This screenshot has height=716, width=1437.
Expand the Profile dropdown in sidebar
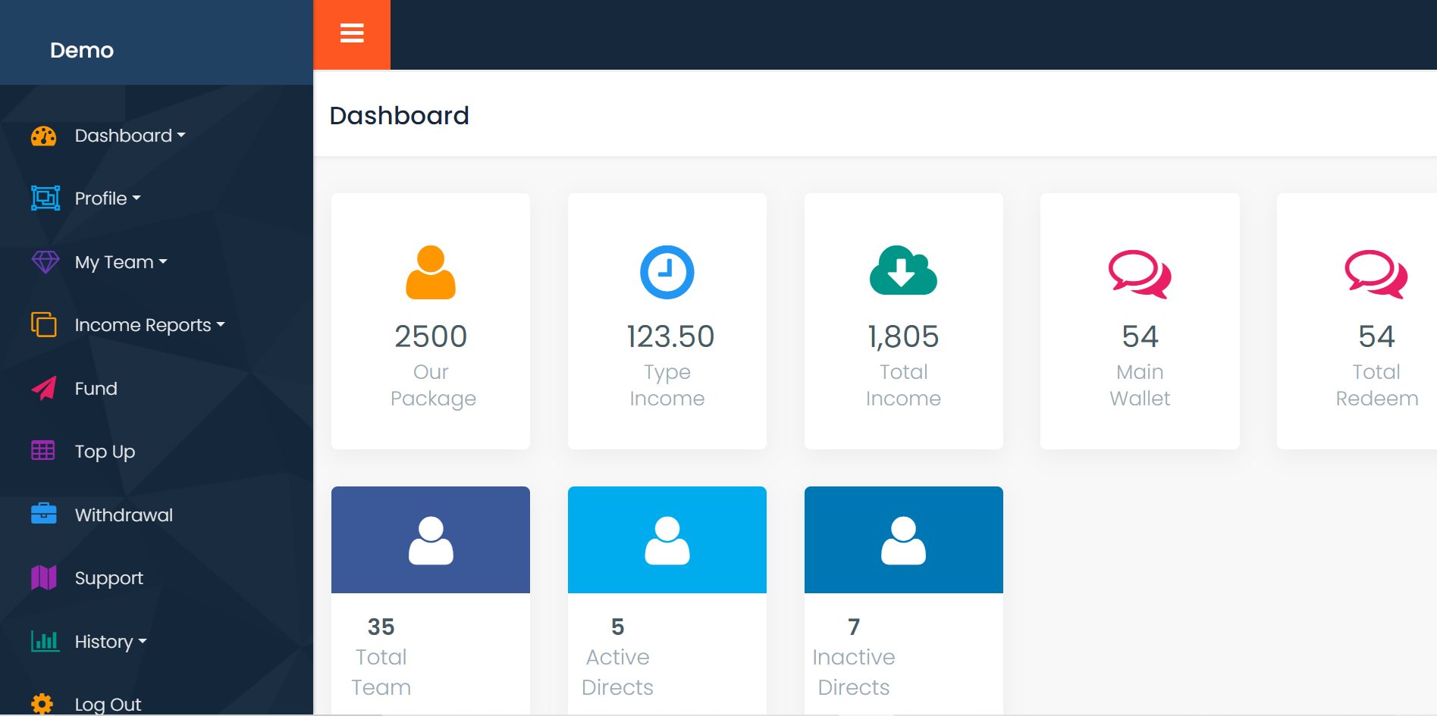pyautogui.click(x=108, y=199)
